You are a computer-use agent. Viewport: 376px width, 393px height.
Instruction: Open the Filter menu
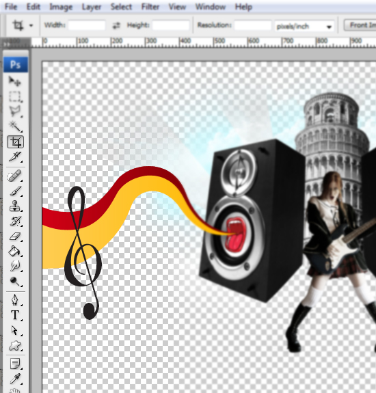pyautogui.click(x=150, y=7)
